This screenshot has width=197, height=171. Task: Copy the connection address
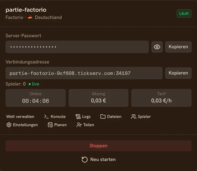[x=178, y=73]
